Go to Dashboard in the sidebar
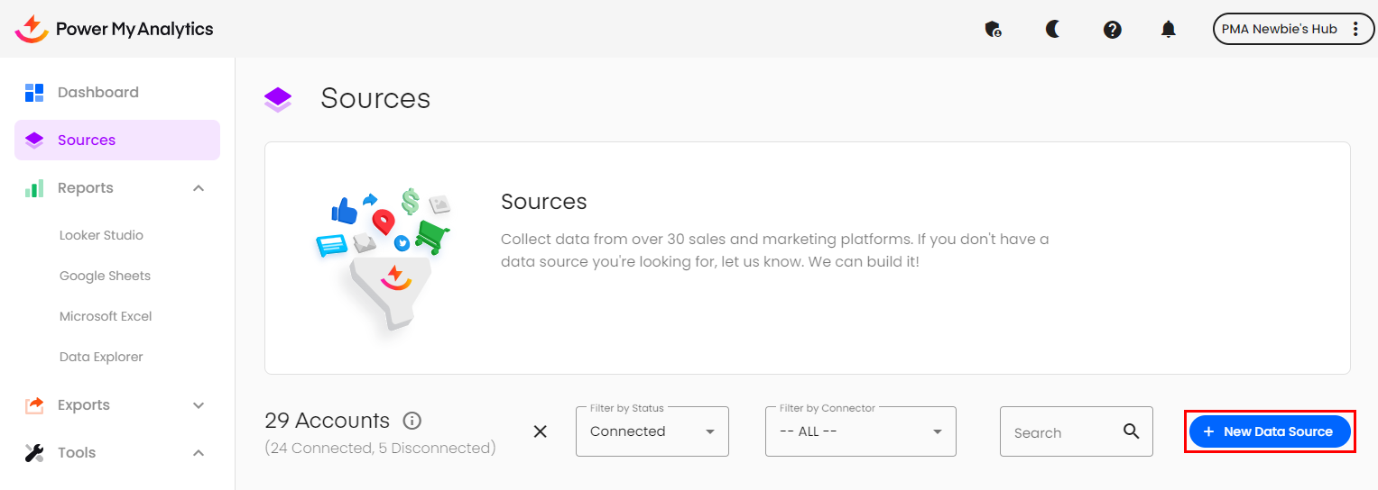 [x=97, y=92]
